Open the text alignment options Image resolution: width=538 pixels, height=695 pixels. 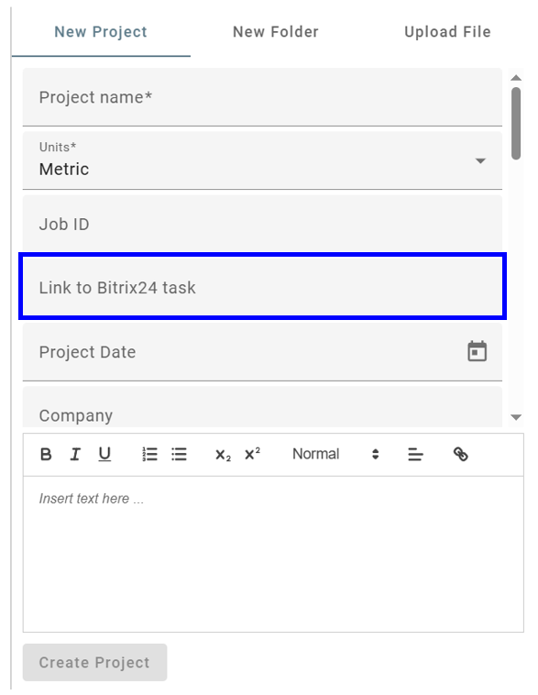click(x=415, y=455)
